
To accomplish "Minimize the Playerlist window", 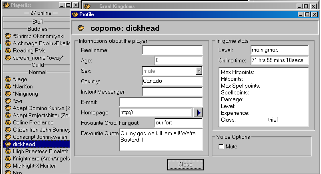I will pos(62,5).
